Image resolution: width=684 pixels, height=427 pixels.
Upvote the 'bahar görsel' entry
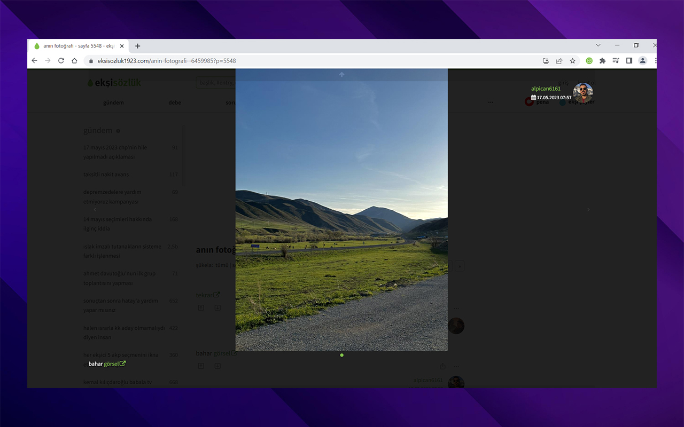(200, 366)
